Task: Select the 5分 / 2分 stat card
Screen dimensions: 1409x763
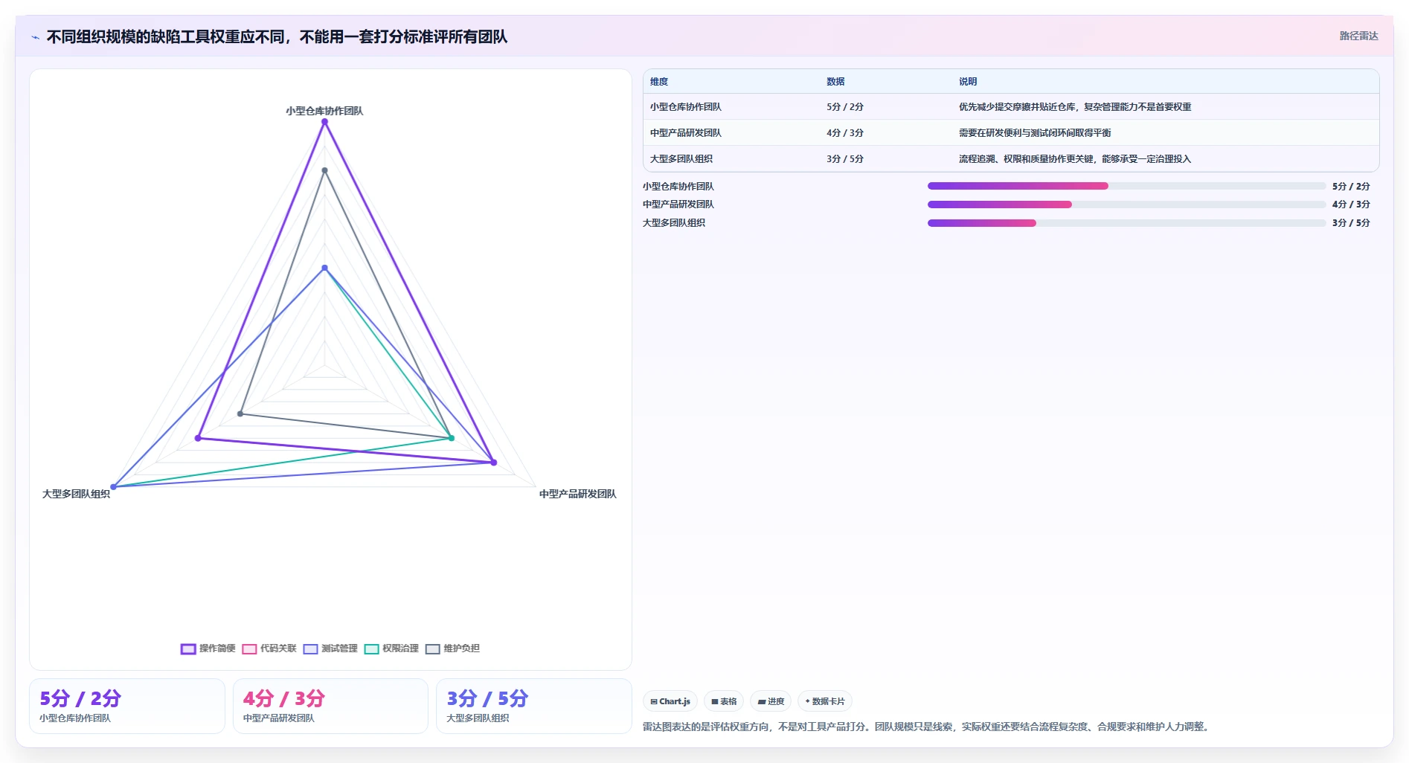Action: tap(127, 706)
